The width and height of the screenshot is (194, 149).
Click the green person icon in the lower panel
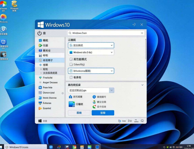click(x=94, y=102)
